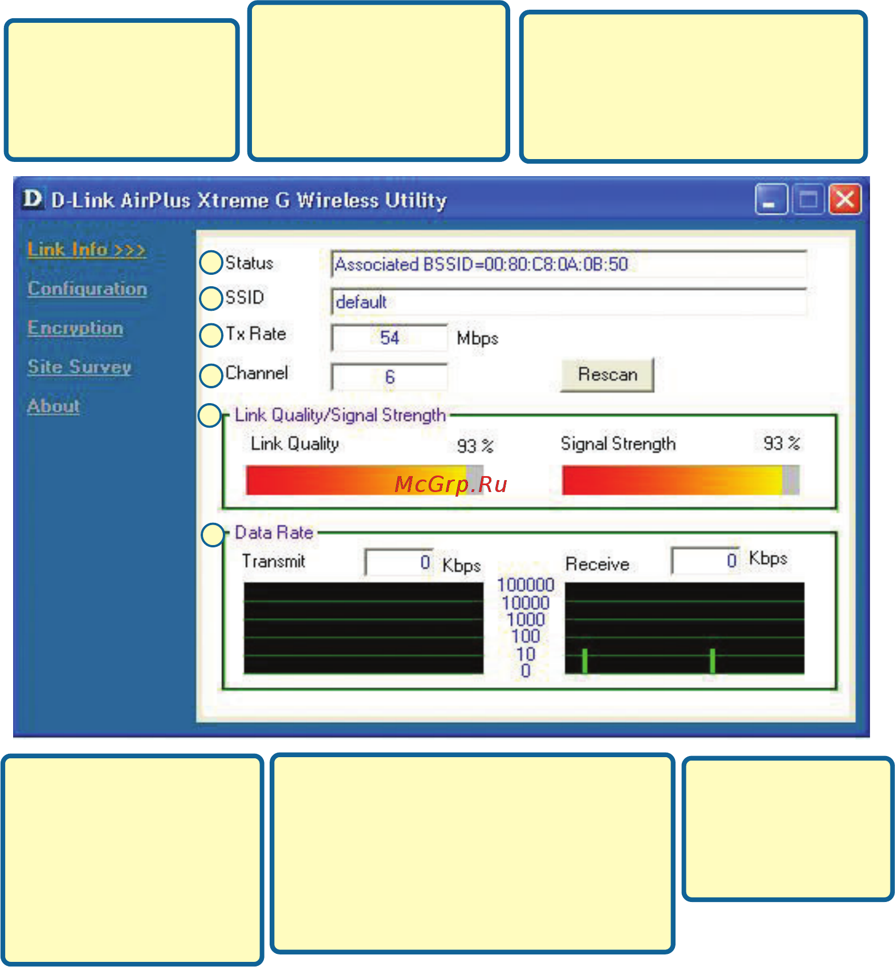Image resolution: width=895 pixels, height=967 pixels.
Task: Click the Link Quality/Signal Strength group heading
Action: tap(340, 415)
